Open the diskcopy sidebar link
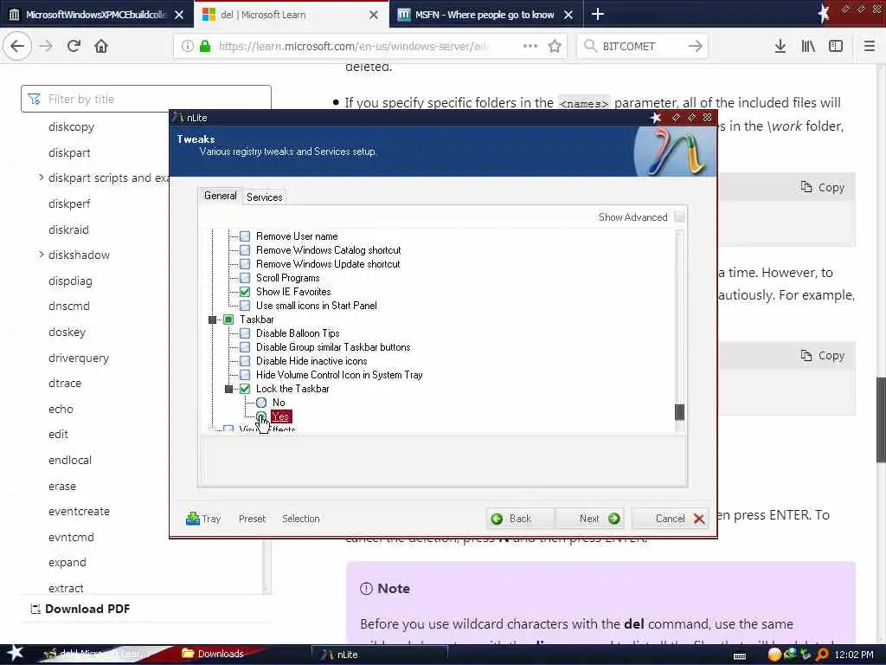Image resolution: width=886 pixels, height=665 pixels. click(71, 126)
